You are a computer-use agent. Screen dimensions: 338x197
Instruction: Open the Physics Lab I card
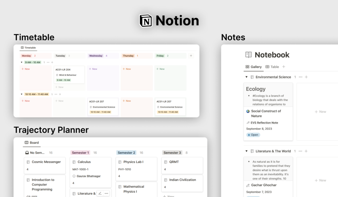pos(137,169)
